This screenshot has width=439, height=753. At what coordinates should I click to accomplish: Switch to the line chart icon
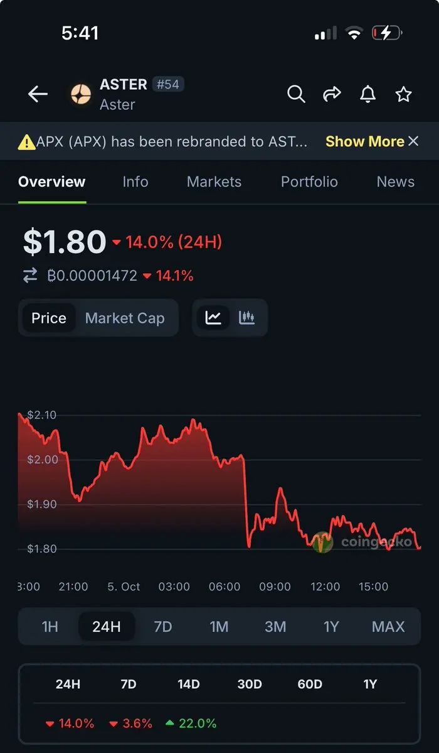tap(213, 318)
